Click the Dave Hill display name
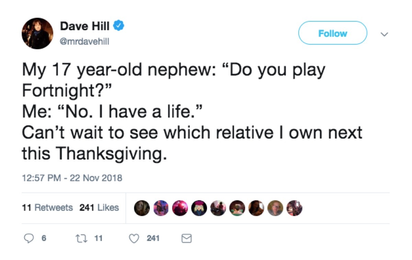The width and height of the screenshot is (412, 260). (85, 26)
